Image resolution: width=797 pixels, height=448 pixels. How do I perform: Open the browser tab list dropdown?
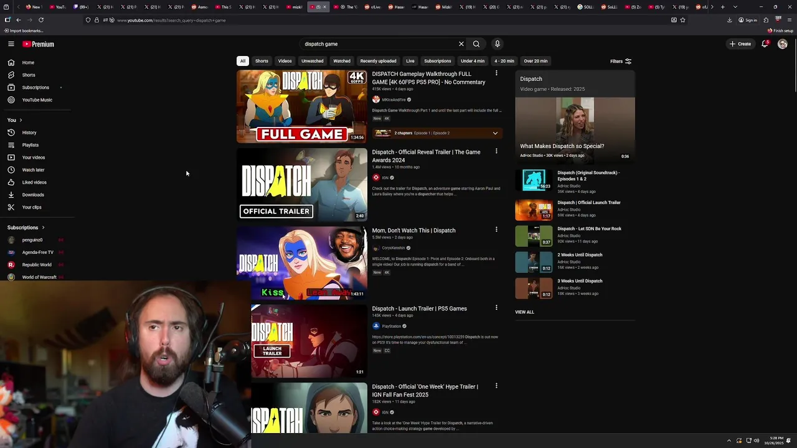point(735,7)
